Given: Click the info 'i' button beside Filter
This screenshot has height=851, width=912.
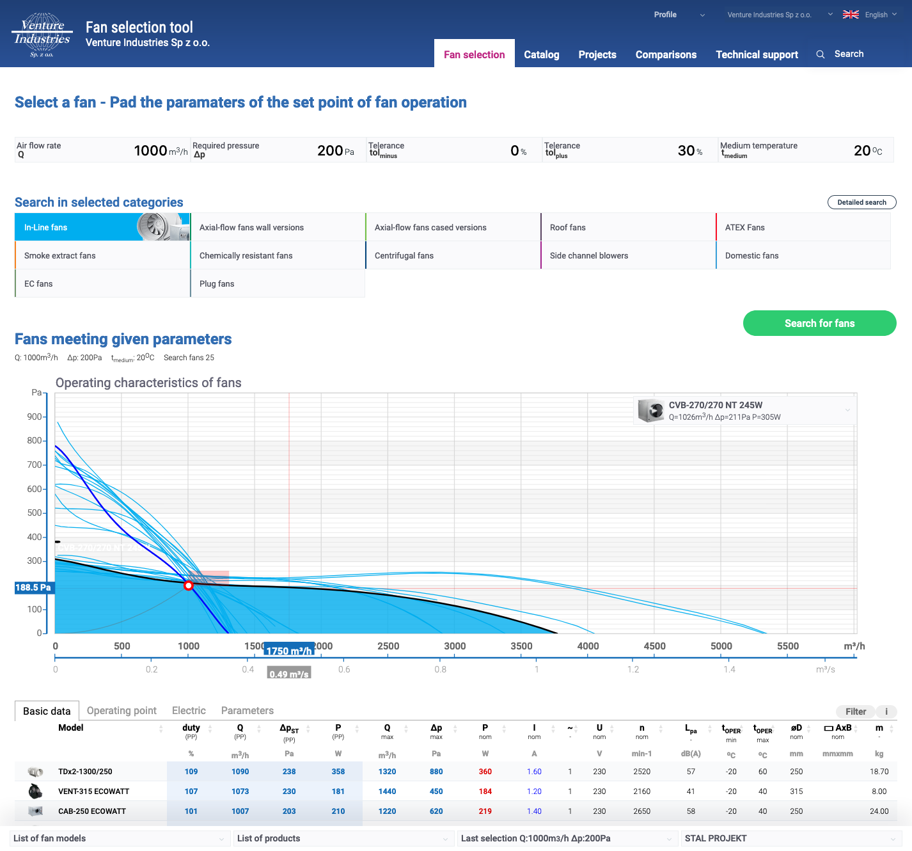Looking at the screenshot, I should [x=886, y=712].
